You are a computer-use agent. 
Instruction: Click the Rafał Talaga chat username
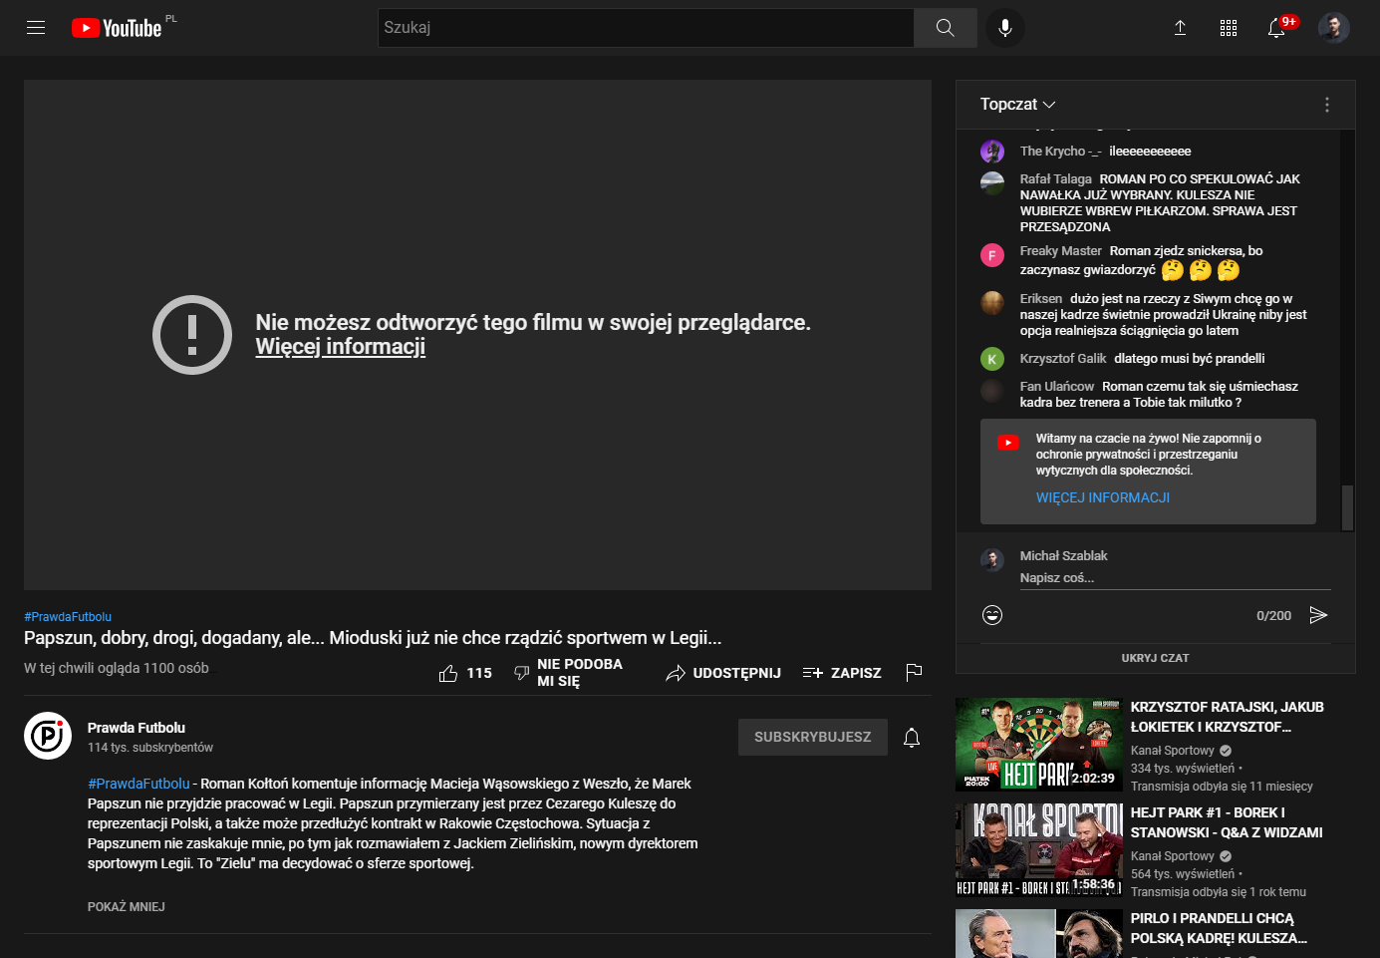click(1055, 179)
